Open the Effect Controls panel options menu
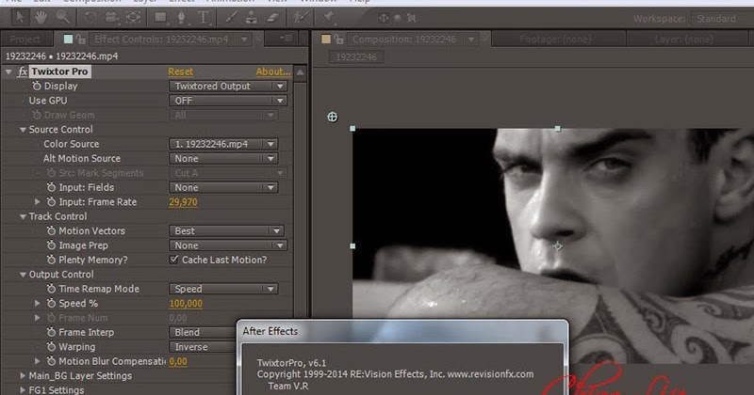754x395 pixels. [287, 39]
